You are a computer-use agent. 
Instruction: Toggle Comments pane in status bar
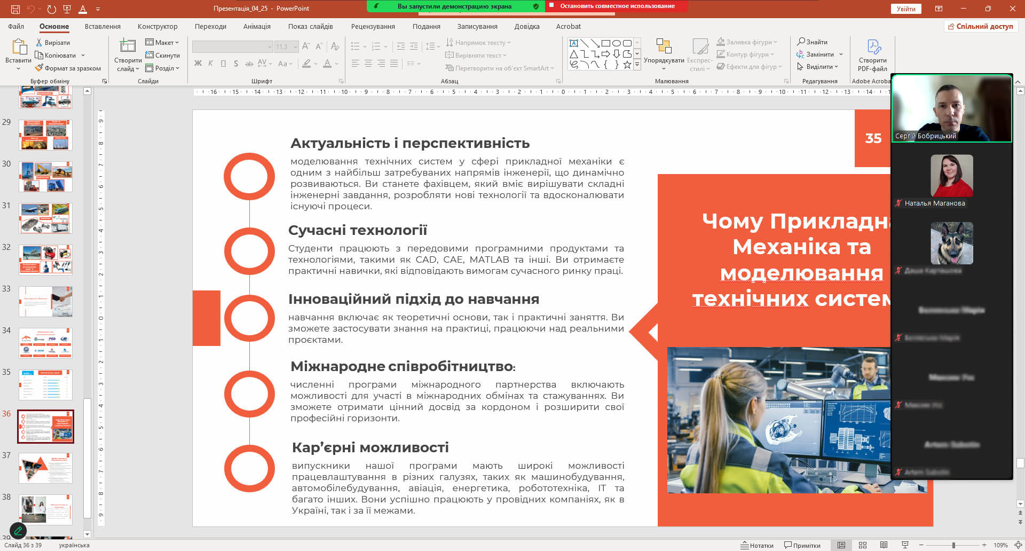[x=802, y=545]
